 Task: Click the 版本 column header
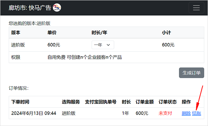[x=16, y=33]
